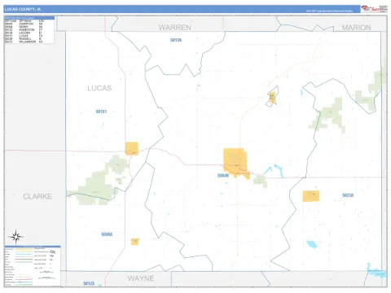
Task: Click ZIP code label 50123
Action: point(89,283)
